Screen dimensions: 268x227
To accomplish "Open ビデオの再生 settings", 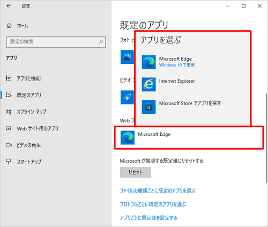I will 28,145.
